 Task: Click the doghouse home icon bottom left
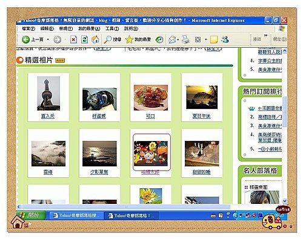point(18,222)
